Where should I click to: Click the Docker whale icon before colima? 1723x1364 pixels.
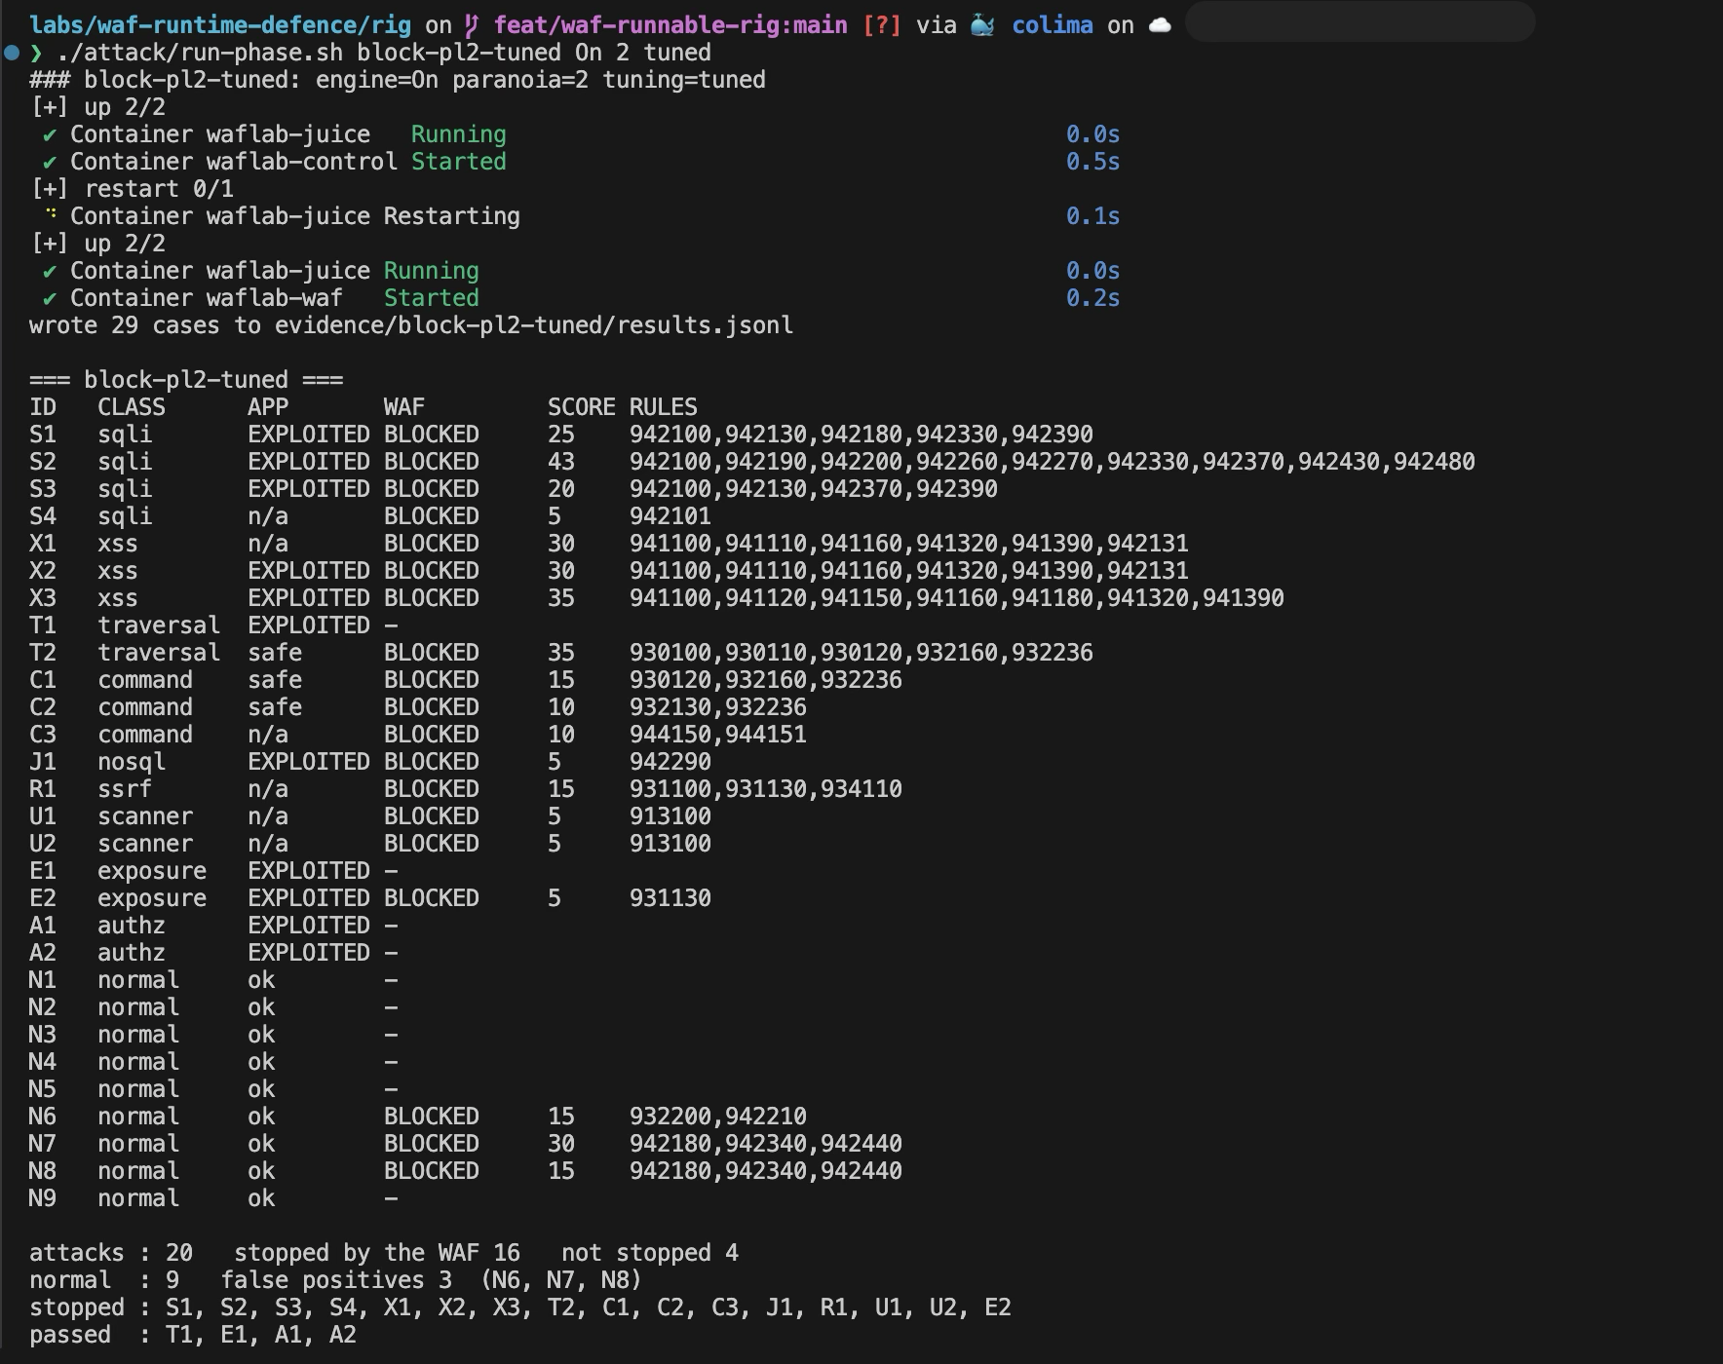coord(982,25)
